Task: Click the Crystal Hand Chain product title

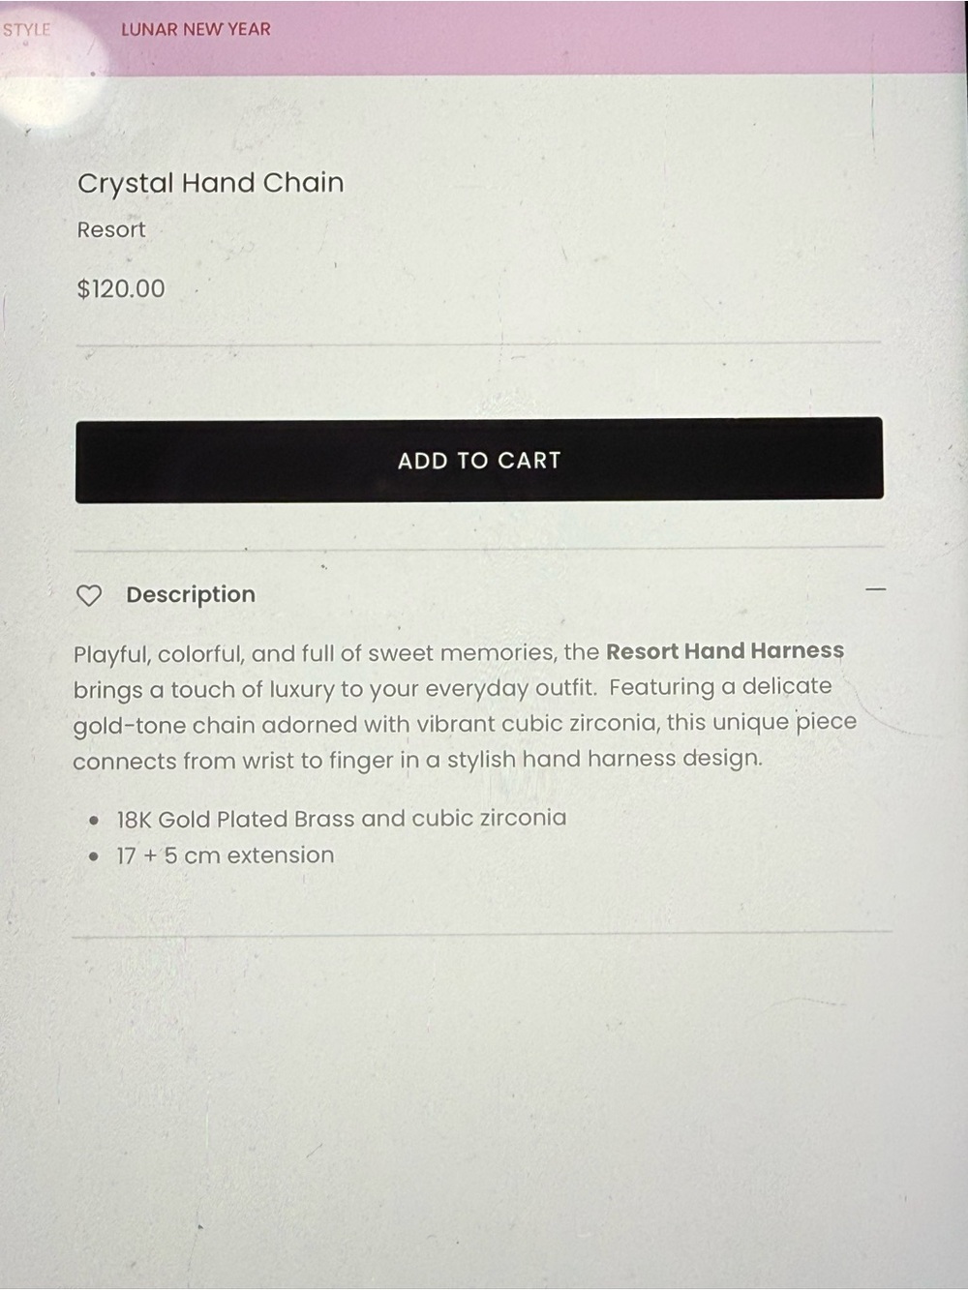Action: coord(210,183)
